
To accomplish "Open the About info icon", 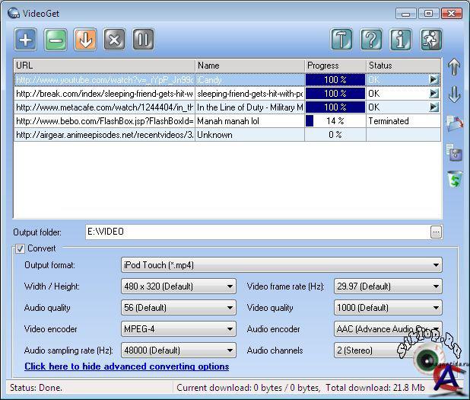I will click(401, 40).
